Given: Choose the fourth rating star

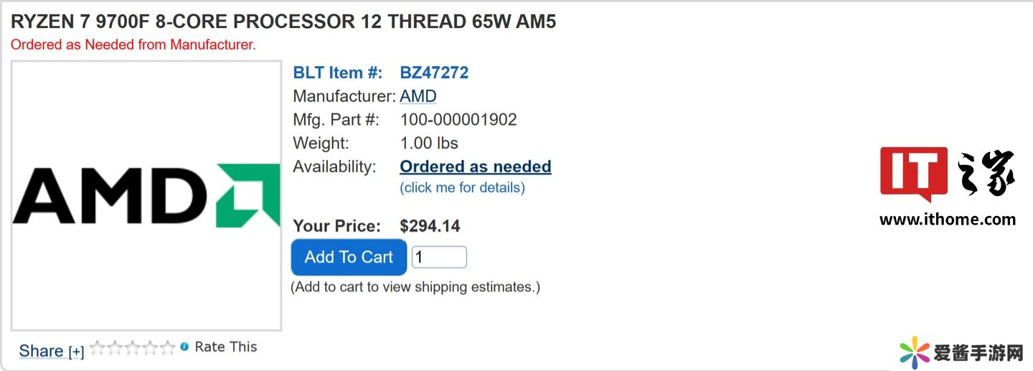Looking at the screenshot, I should pos(149,348).
